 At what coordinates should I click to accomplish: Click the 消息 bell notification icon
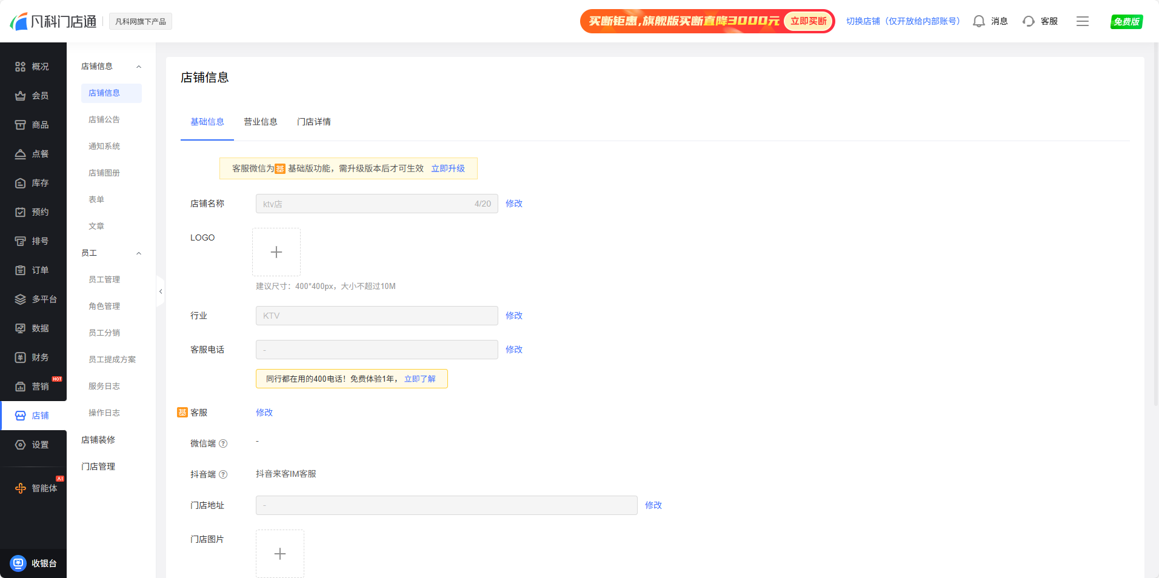click(x=978, y=21)
